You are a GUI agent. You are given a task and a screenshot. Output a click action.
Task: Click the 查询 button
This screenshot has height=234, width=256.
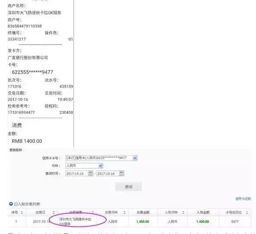(x=128, y=187)
